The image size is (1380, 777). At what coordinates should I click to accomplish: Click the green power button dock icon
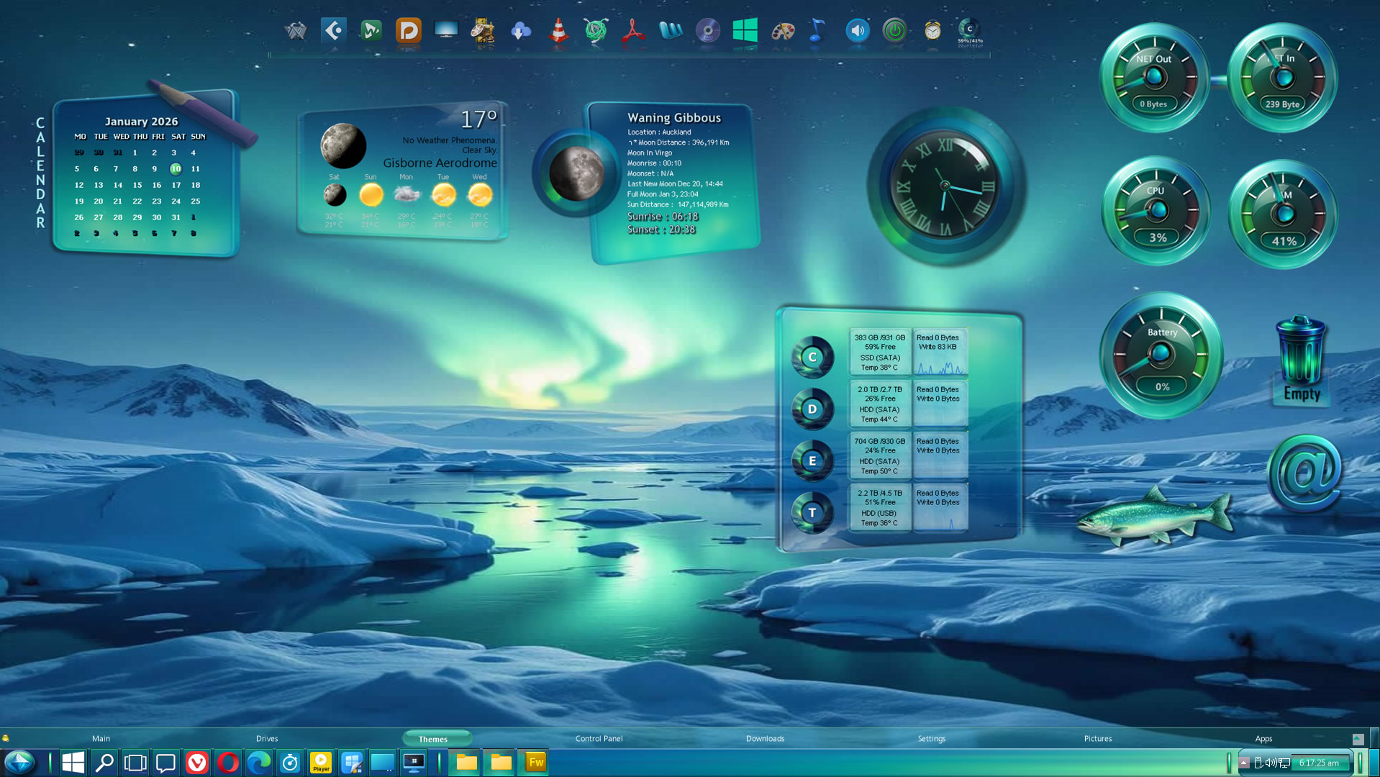pyautogui.click(x=894, y=31)
